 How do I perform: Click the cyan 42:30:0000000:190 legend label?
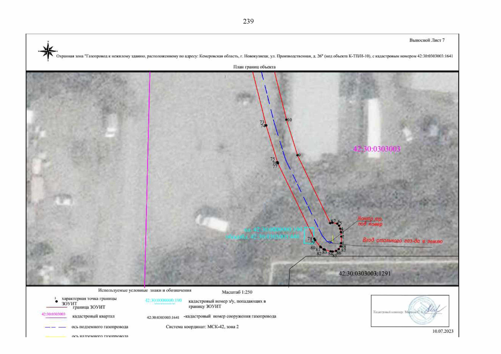tap(163, 300)
